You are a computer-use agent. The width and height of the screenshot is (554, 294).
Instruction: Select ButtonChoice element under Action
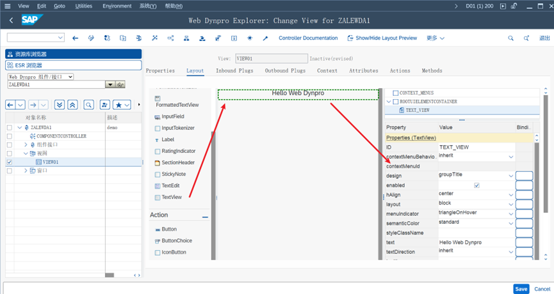point(174,241)
